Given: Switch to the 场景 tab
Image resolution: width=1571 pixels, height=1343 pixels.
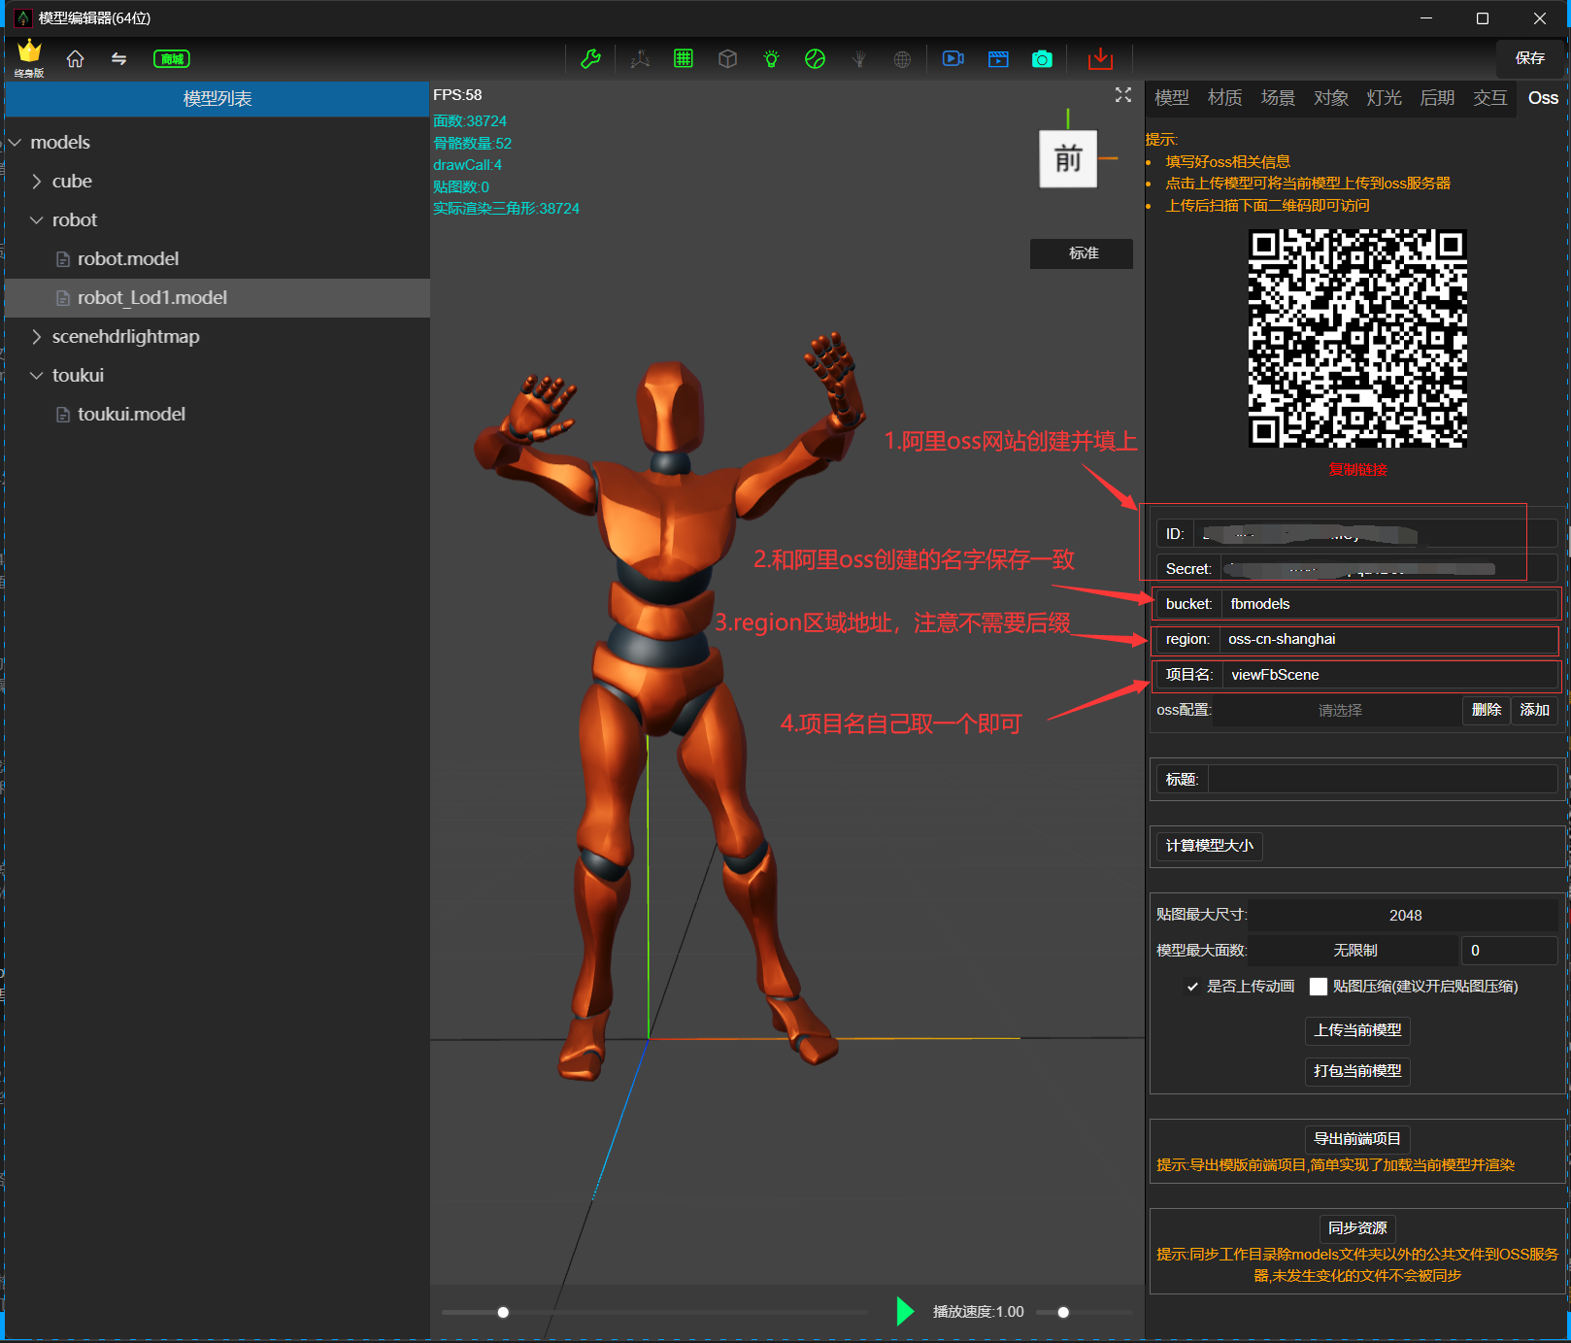Looking at the screenshot, I should [x=1278, y=98].
